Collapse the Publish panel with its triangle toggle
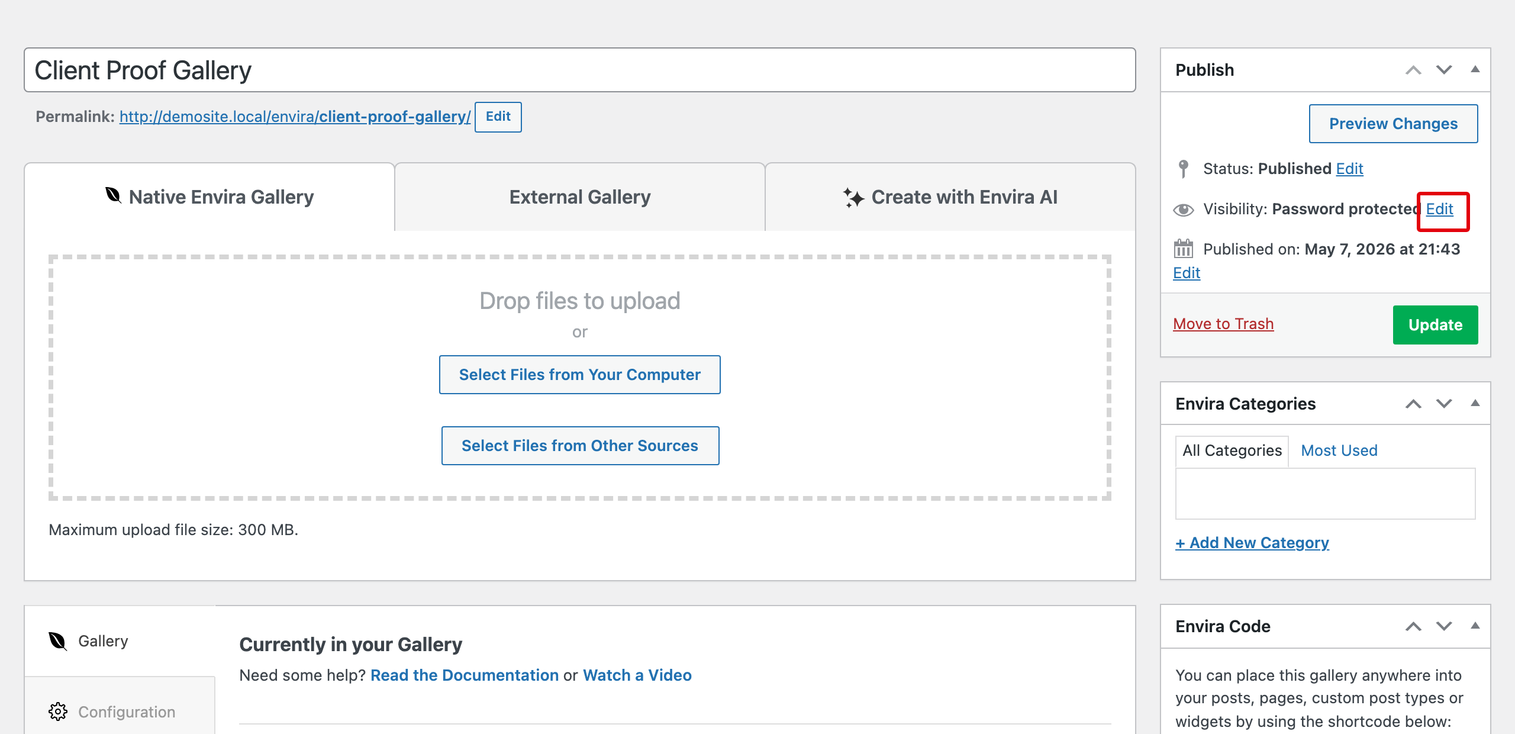Screen dimensions: 1515x734 [1475, 69]
